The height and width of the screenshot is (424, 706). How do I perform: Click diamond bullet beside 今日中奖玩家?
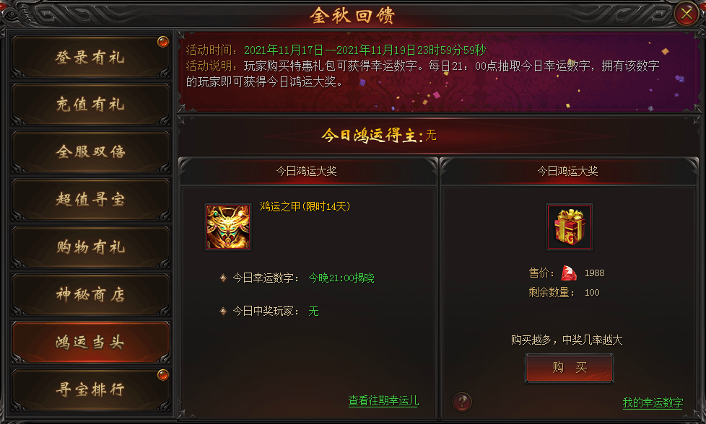(223, 311)
